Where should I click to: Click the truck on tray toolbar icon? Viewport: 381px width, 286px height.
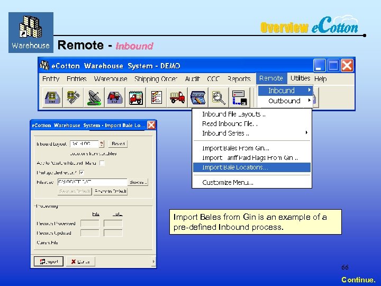[x=115, y=97]
